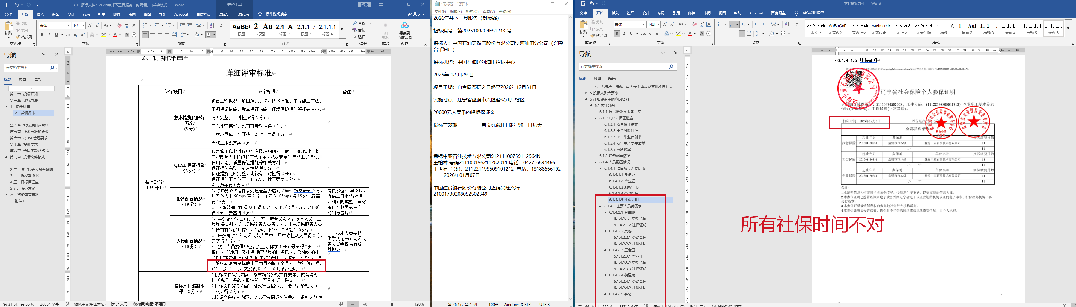Collapse 第九章 投标文件格式 in navigation pane
The image size is (1076, 307).
click(6, 157)
